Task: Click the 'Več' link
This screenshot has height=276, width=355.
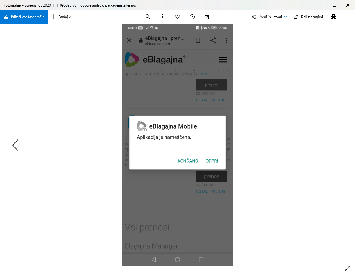Action: (x=204, y=73)
